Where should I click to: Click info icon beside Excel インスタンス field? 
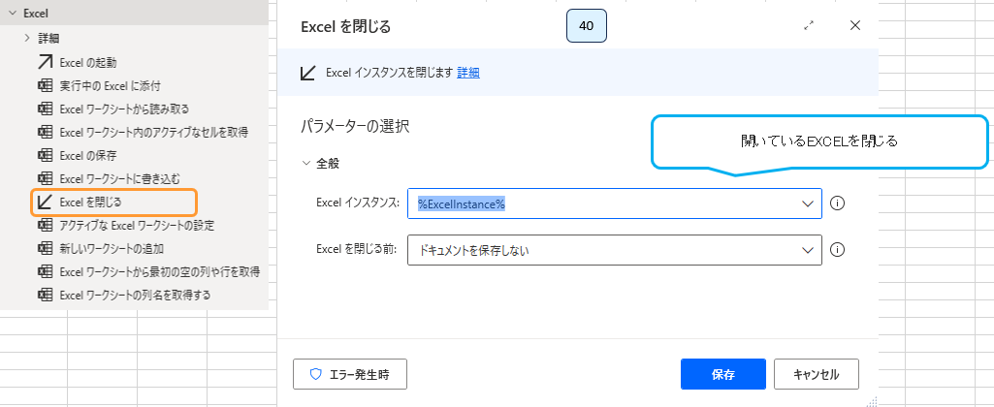[839, 203]
